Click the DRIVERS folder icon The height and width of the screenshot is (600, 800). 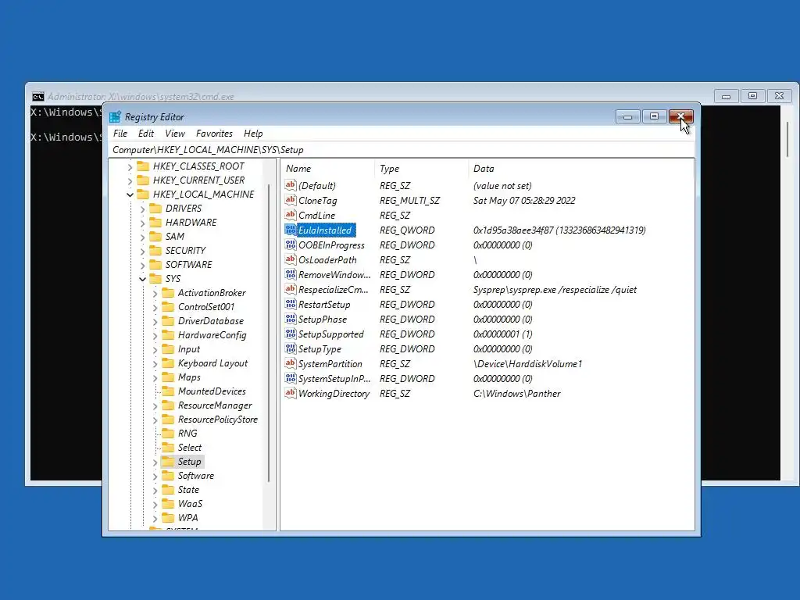(155, 208)
